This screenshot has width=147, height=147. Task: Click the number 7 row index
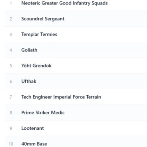[x=11, y=97]
